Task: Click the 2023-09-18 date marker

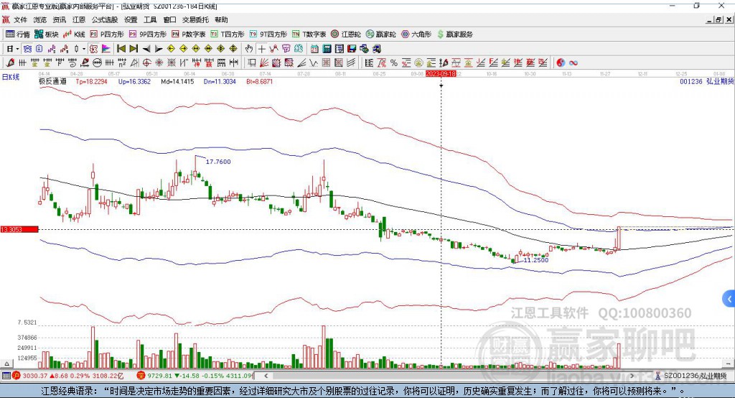Action: pyautogui.click(x=441, y=74)
